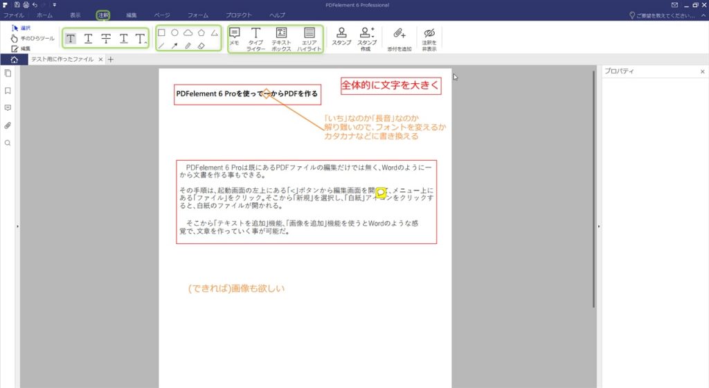Select the cloud shape annotation tool
Viewport: 709px width, 388px height.
pos(188,33)
